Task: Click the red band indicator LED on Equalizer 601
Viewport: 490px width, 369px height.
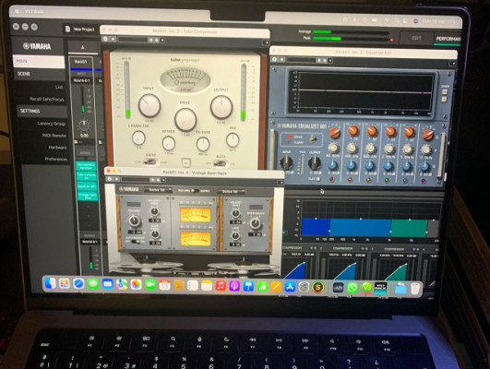Action: click(x=331, y=179)
